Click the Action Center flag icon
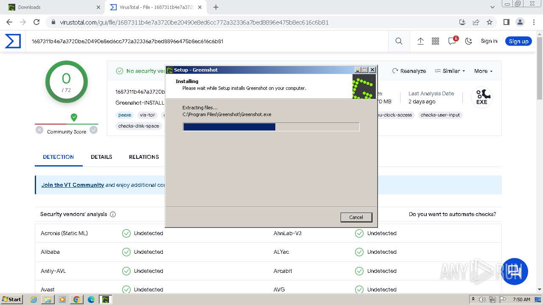Image resolution: width=543 pixels, height=305 pixels. 503,299
